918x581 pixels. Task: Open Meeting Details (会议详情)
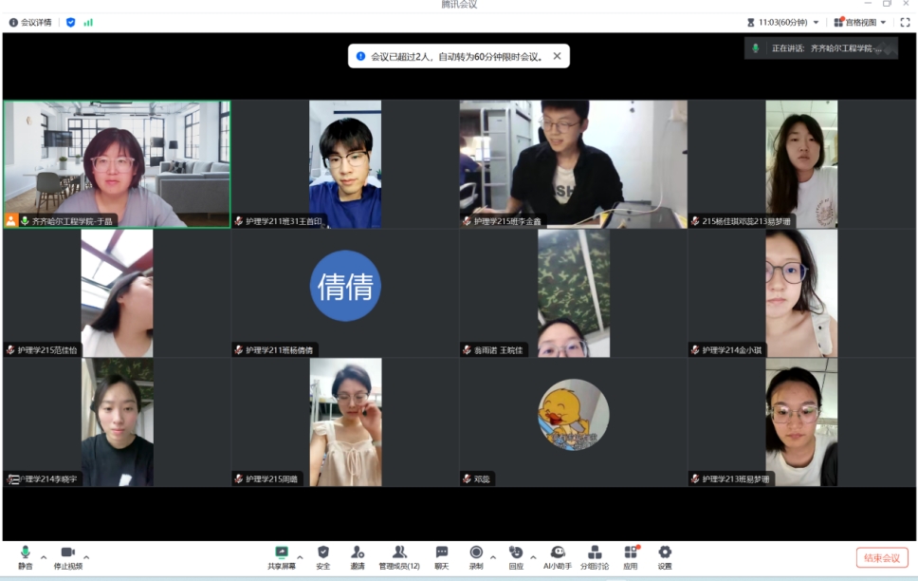point(30,22)
